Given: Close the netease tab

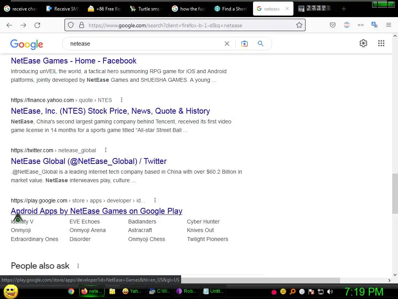Looking at the screenshot, I should click(287, 9).
